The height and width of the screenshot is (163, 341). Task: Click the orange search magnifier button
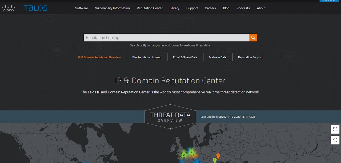tap(253, 38)
